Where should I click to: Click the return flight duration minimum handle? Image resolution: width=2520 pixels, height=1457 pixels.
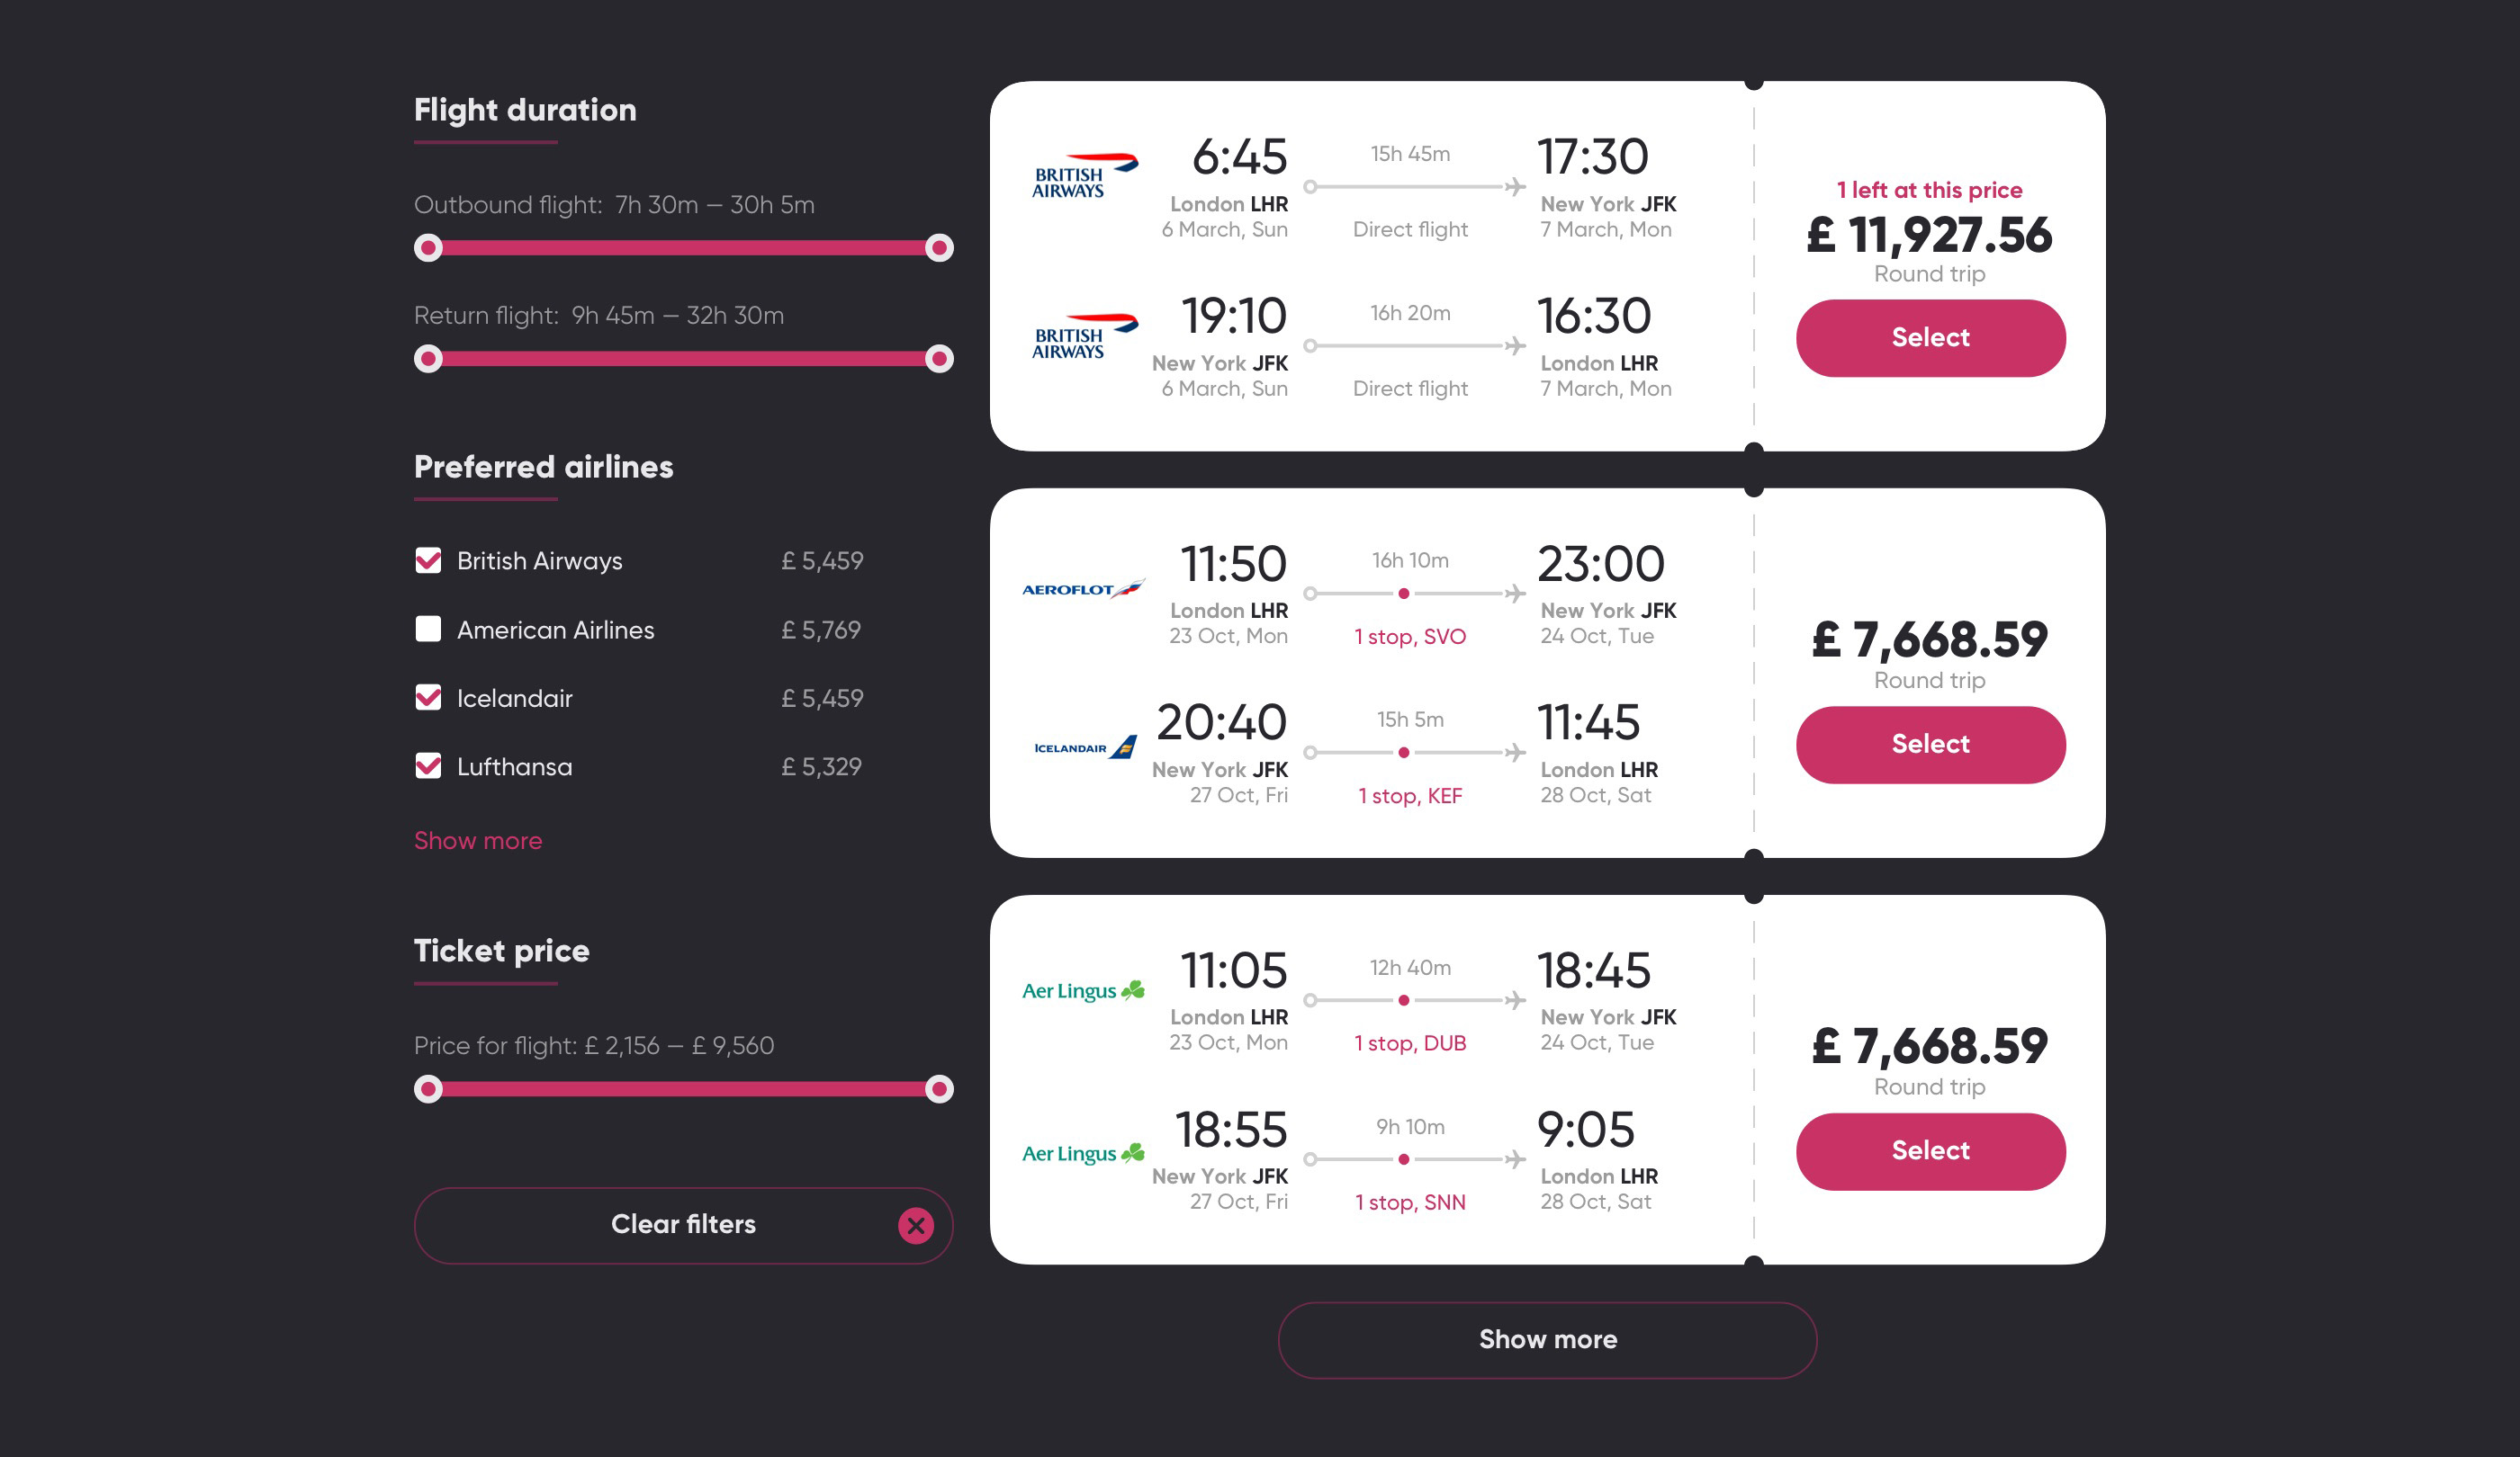point(428,359)
